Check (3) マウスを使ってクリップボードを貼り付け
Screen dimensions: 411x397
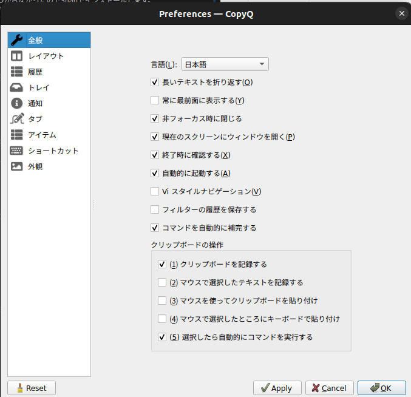click(x=162, y=300)
